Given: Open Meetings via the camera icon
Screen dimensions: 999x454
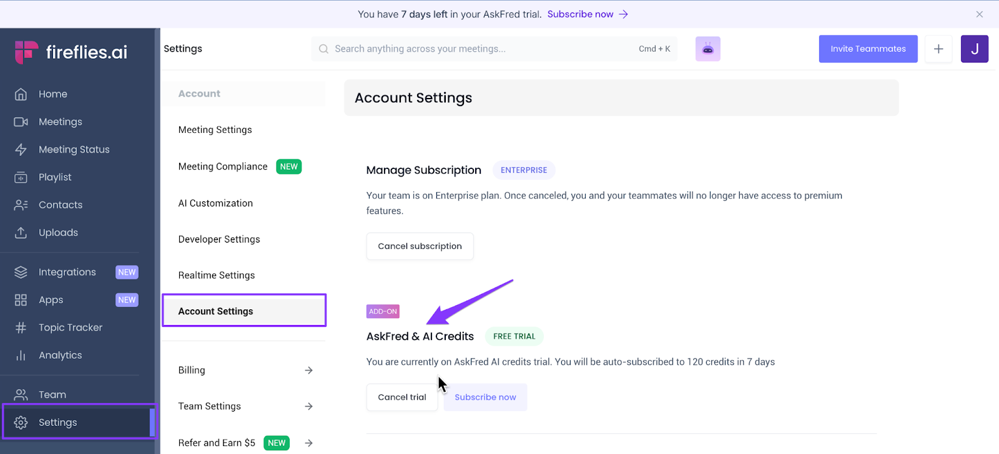Looking at the screenshot, I should coord(21,122).
